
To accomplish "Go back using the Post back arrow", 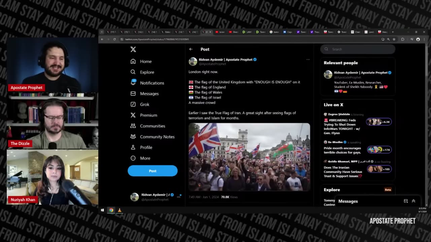I will pyautogui.click(x=191, y=49).
